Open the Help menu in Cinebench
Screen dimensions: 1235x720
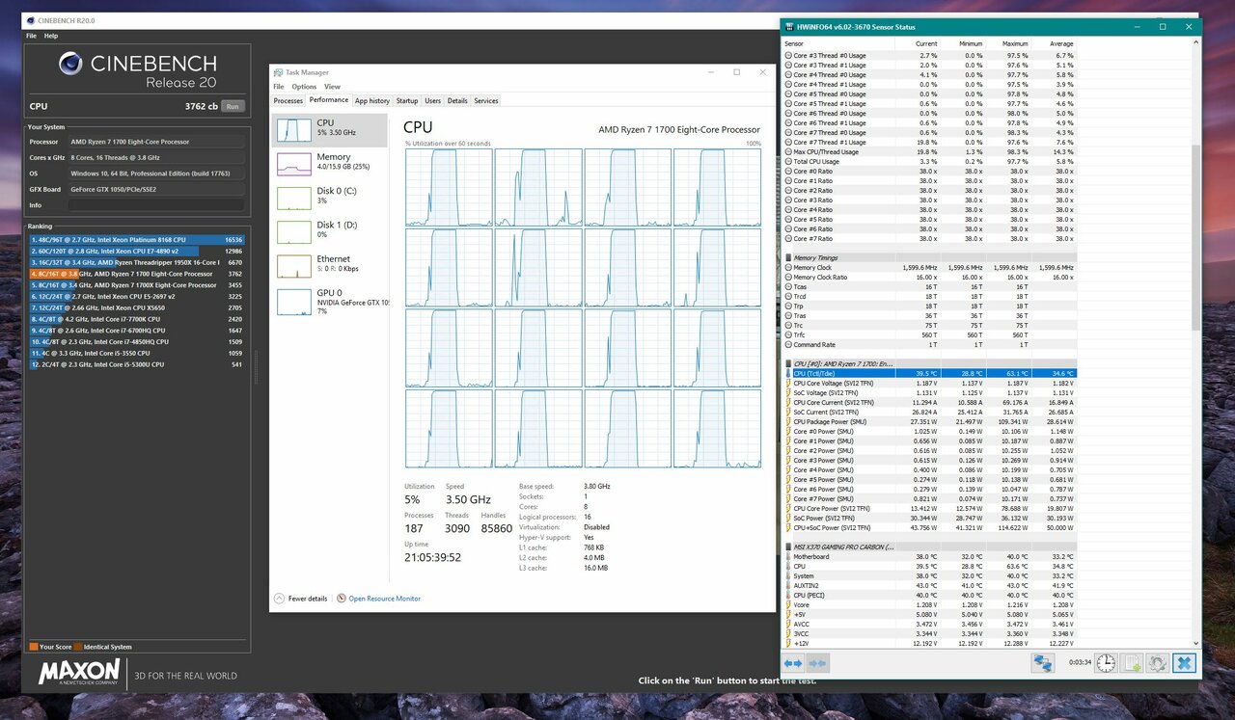pos(51,36)
